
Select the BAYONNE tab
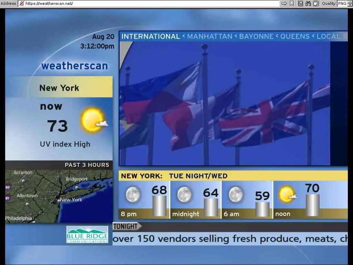pyautogui.click(x=256, y=37)
